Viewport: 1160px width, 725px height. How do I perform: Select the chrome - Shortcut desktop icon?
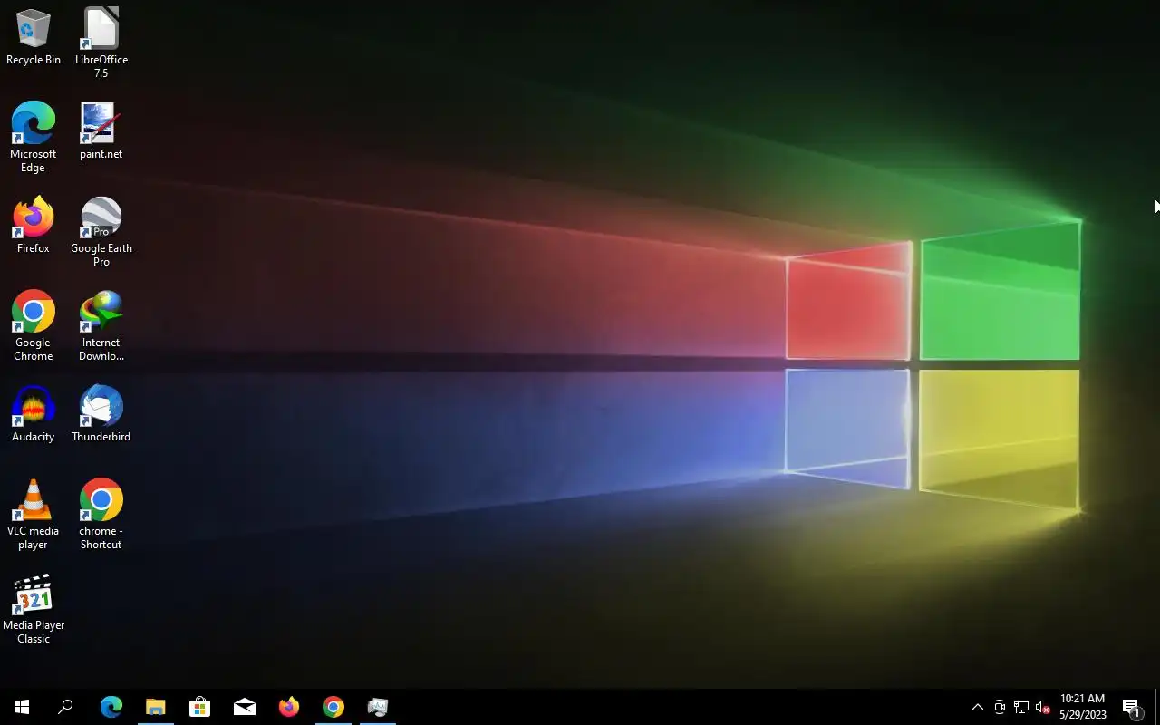[101, 514]
